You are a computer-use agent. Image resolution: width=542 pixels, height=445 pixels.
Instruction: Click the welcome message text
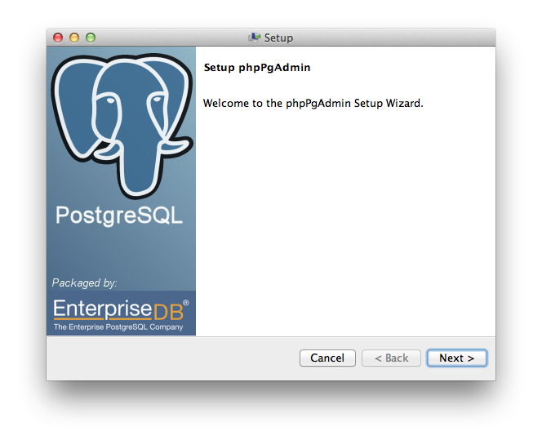coord(313,104)
